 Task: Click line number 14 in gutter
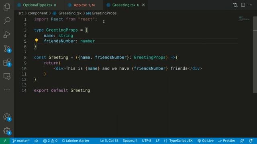coord(24,90)
